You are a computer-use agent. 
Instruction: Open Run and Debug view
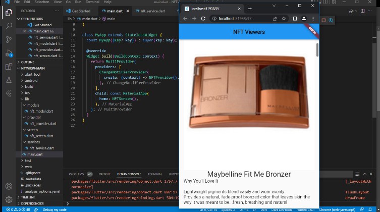click(x=9, y=53)
